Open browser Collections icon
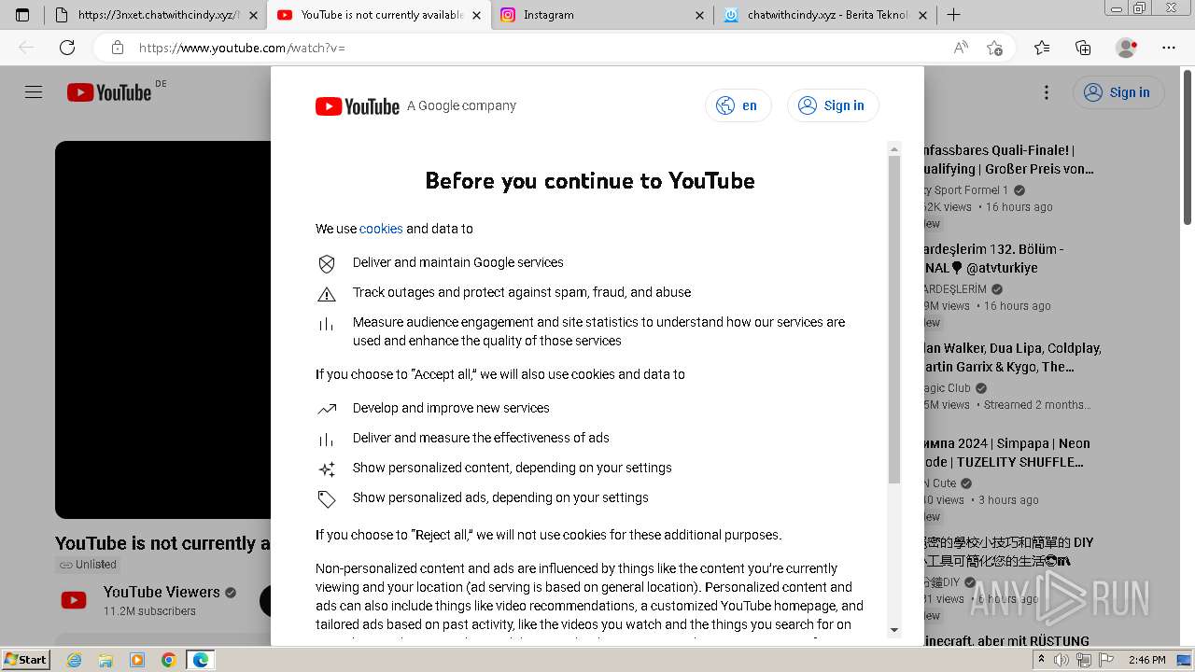Viewport: 1195px width, 672px height. click(1083, 48)
